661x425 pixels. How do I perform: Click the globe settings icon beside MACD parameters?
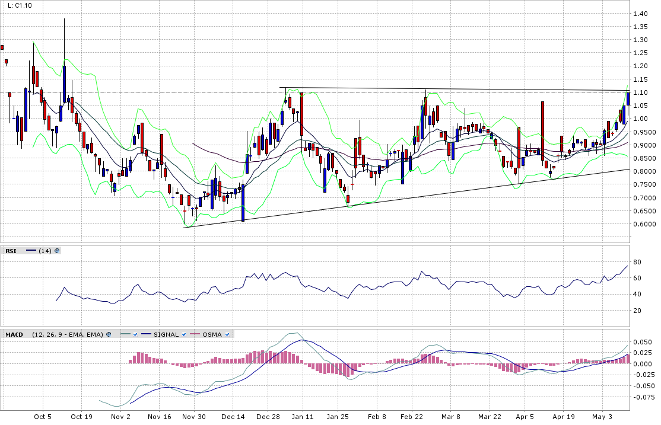point(109,334)
